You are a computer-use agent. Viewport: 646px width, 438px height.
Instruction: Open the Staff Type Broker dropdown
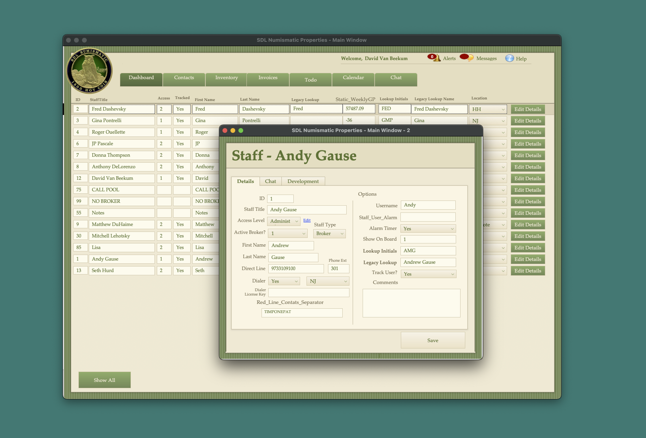[329, 234]
